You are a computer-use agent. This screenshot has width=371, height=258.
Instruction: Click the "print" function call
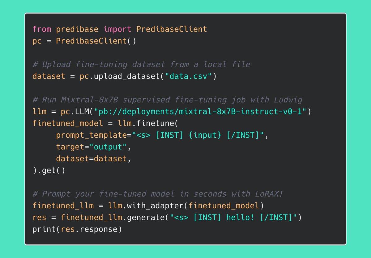pyautogui.click(x=44, y=229)
